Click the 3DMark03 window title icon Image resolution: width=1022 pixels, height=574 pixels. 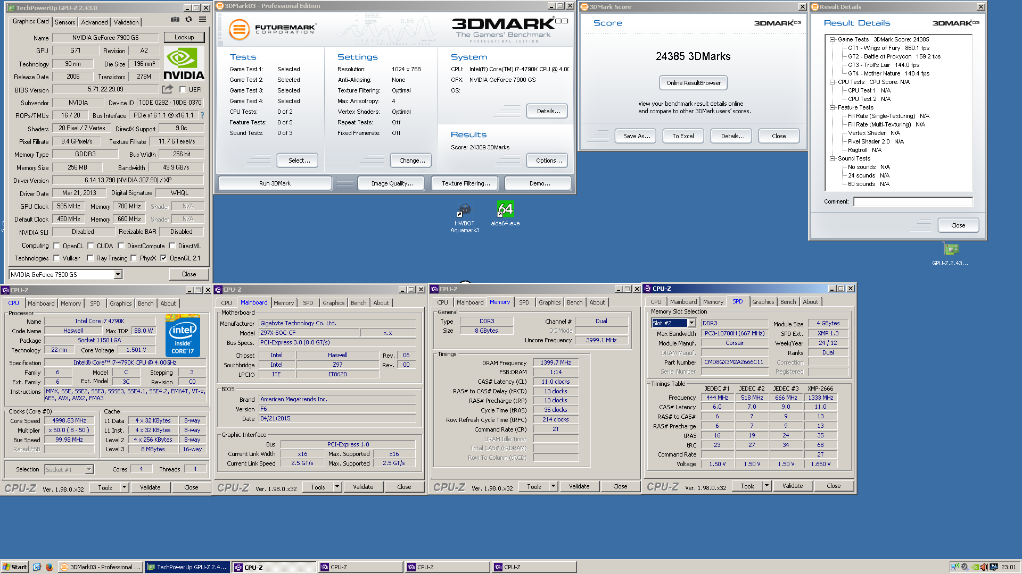coord(220,6)
